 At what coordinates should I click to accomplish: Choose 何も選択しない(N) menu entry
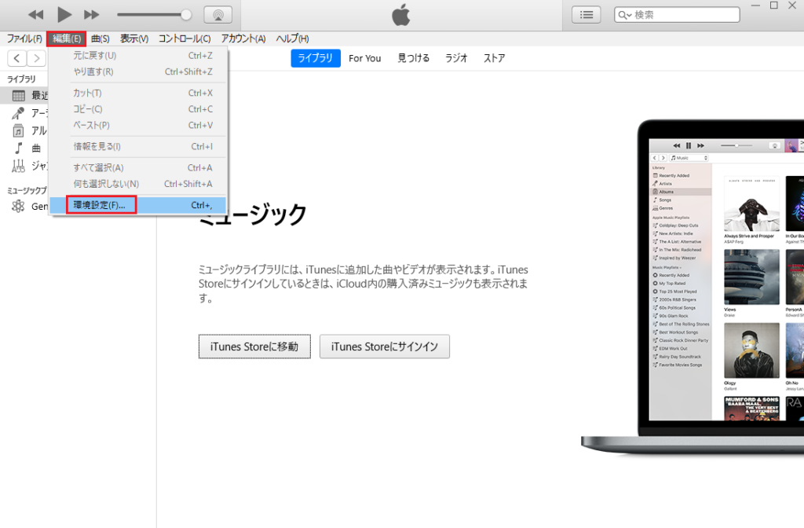(x=138, y=184)
